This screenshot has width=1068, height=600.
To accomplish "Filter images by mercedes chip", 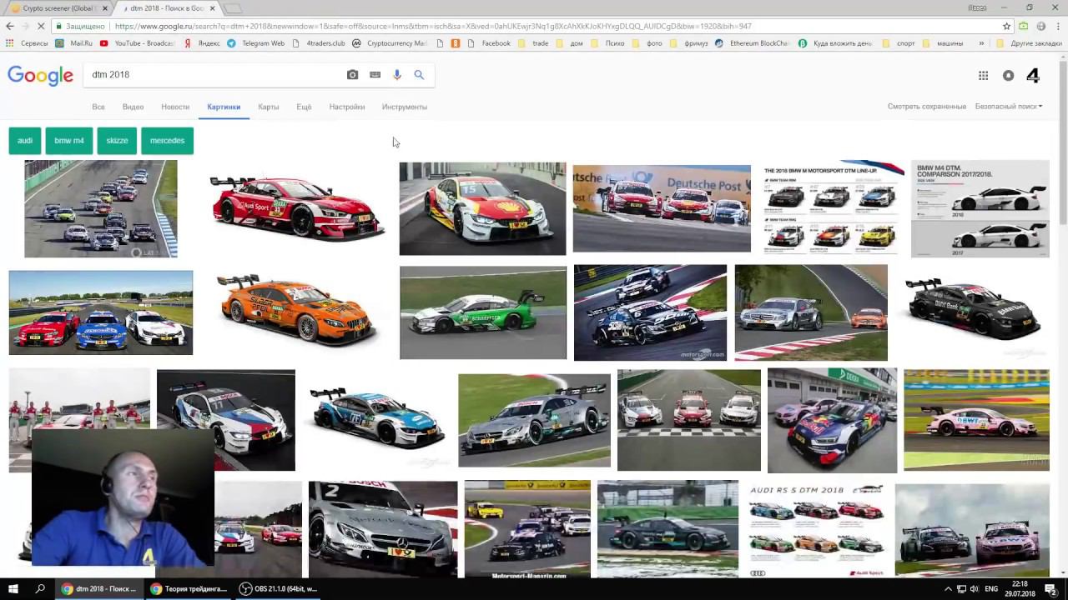I will click(168, 141).
